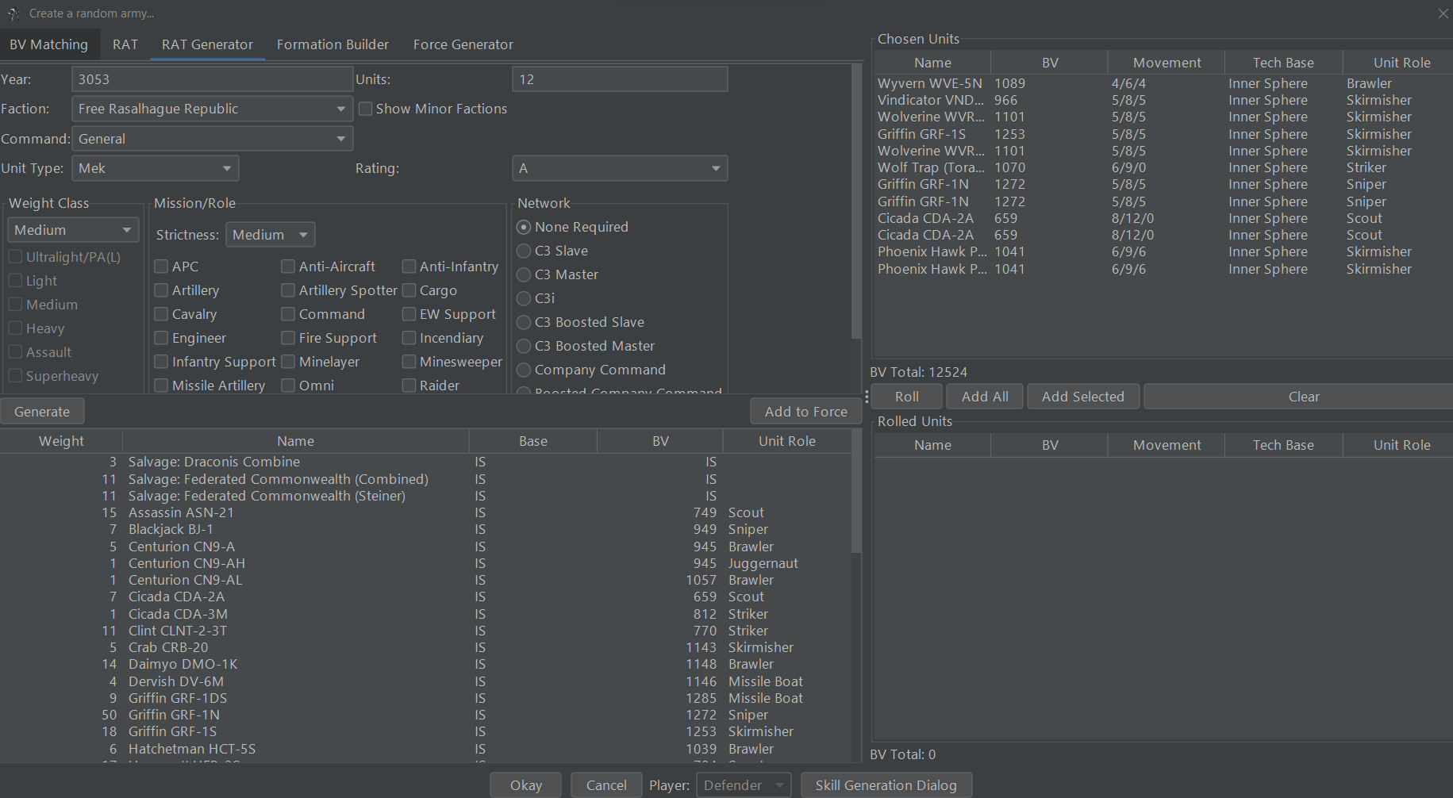Image resolution: width=1453 pixels, height=798 pixels.
Task: Expand the Unit Type combo box
Action: tap(155, 168)
